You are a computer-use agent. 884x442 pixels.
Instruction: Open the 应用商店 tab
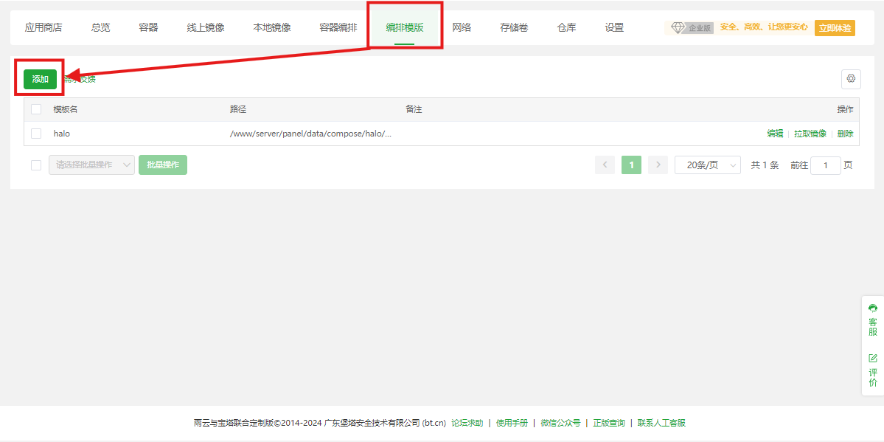pos(43,27)
